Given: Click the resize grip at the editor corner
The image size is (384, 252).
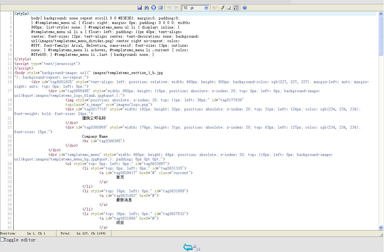Looking at the screenshot, I should [381, 234].
